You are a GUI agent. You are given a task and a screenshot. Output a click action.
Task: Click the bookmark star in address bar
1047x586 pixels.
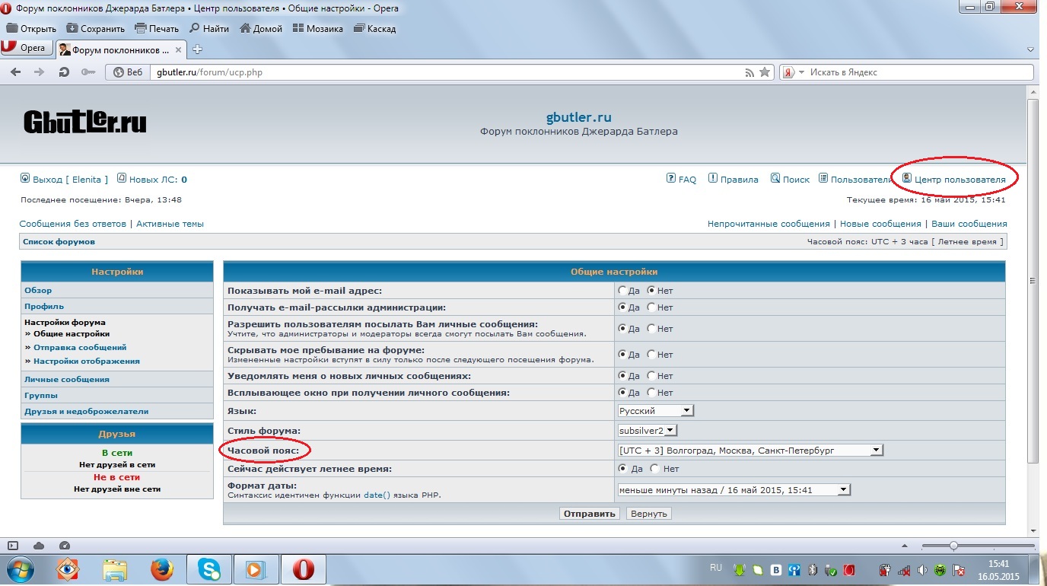[x=765, y=72]
